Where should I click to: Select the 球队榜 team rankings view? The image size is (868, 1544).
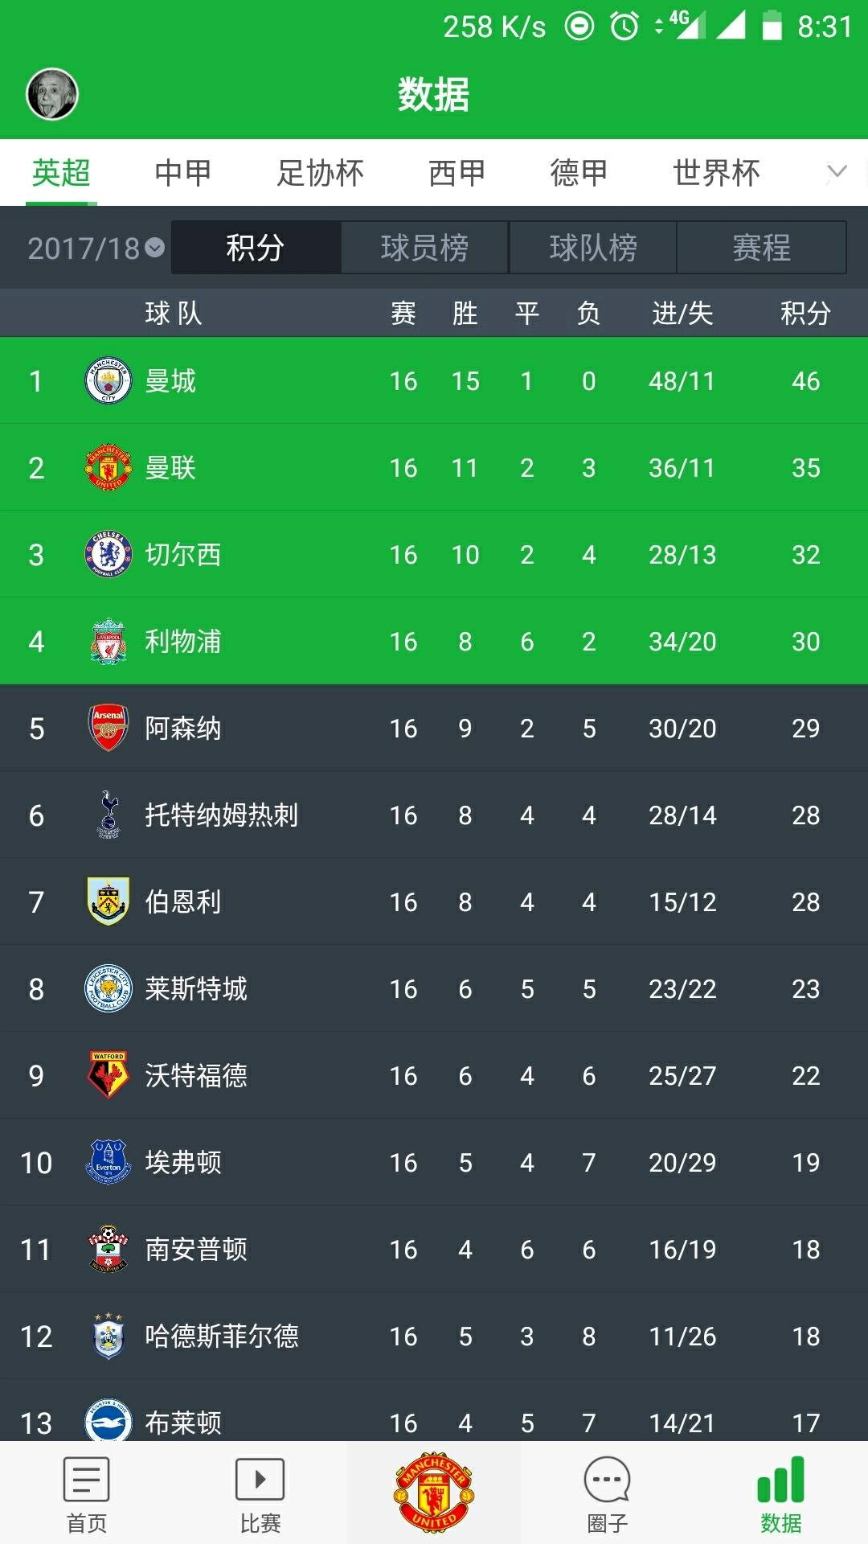pyautogui.click(x=593, y=248)
